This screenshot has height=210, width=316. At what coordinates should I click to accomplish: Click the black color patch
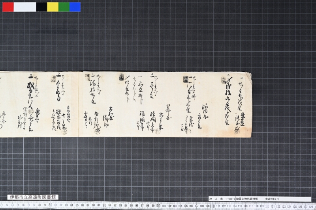pos(41,7)
